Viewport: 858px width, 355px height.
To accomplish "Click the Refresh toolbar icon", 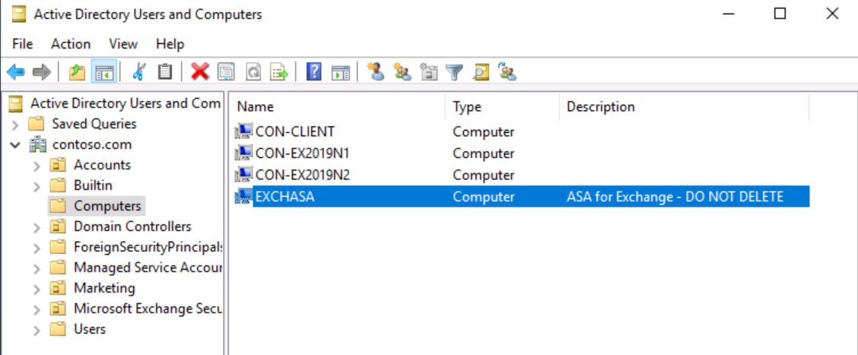I will (253, 71).
